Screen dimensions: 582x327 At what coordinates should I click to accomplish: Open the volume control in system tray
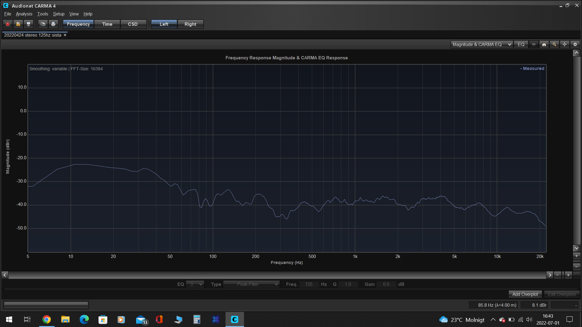[529, 320]
